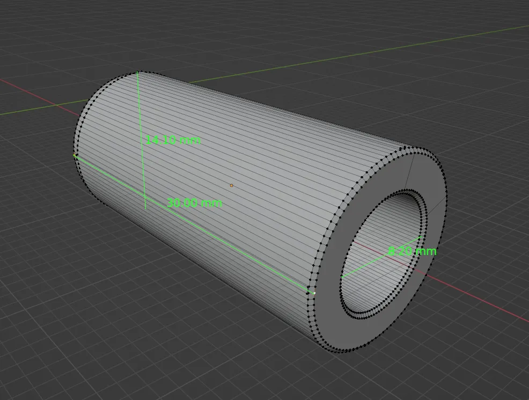Viewport: 529px width, 400px height.
Task: Click the top endpoint of the 14.10 mm ruler
Action: pyautogui.click(x=137, y=72)
